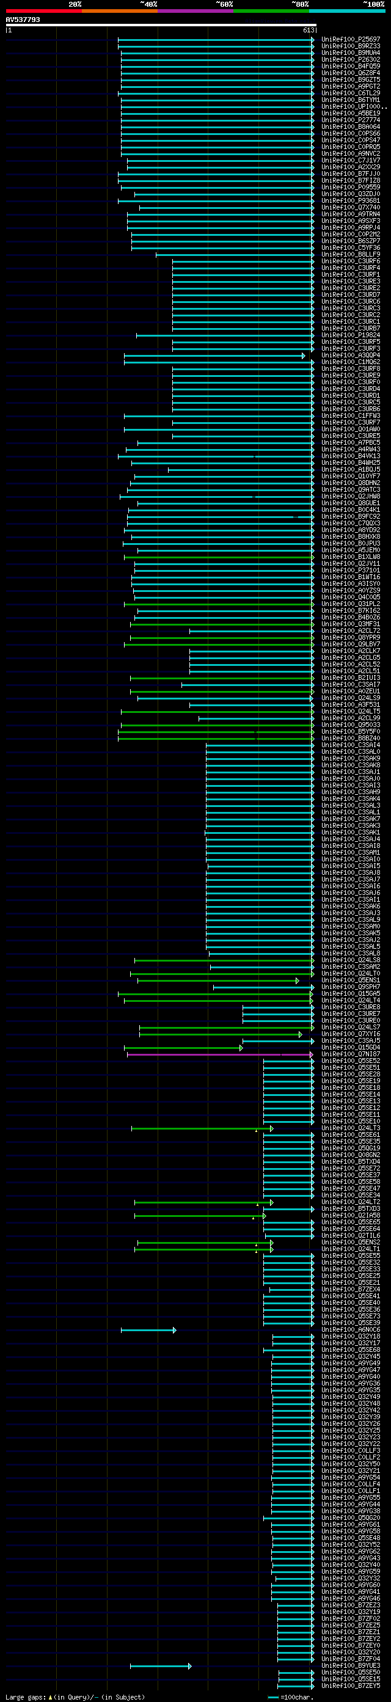391x1702 pixels.
Task: Select the UniRef100_C0LLF3 label
Action: click(351, 1452)
